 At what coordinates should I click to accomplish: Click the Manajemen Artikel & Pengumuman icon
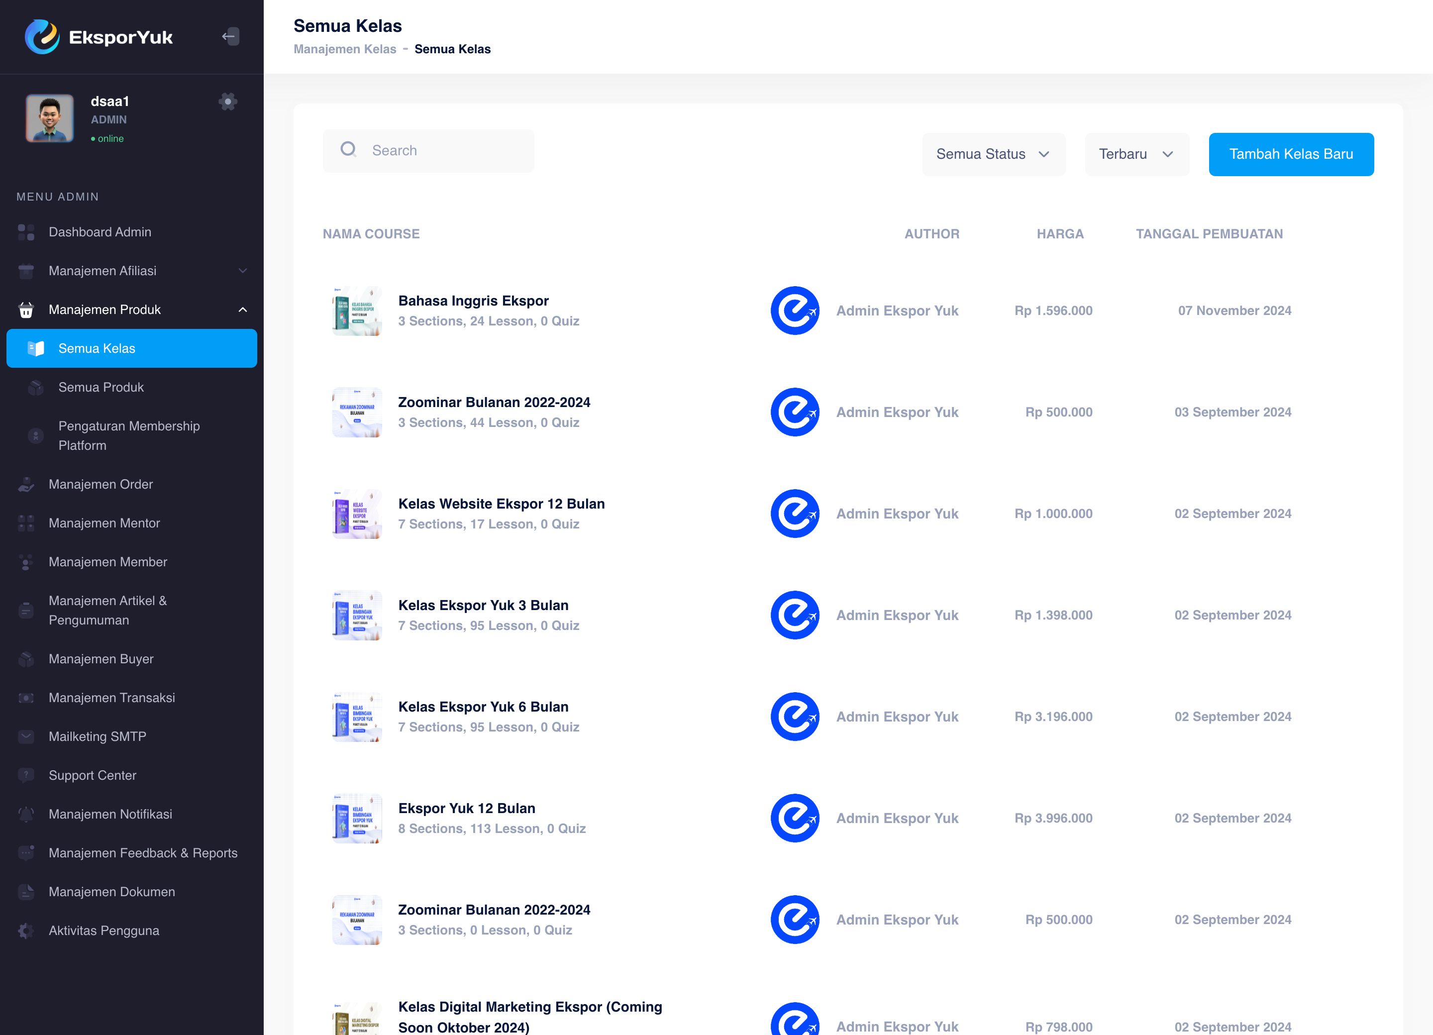(26, 611)
